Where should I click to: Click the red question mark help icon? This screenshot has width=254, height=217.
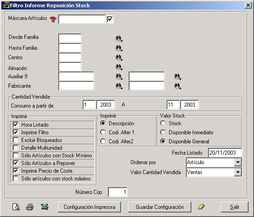[53, 19]
